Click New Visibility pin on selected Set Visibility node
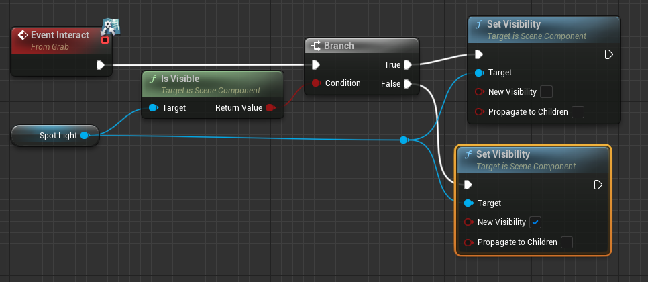Image resolution: width=648 pixels, height=282 pixels. tap(469, 222)
